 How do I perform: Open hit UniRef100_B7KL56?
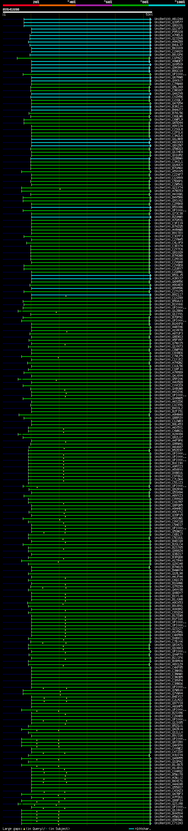click(x=169, y=113)
